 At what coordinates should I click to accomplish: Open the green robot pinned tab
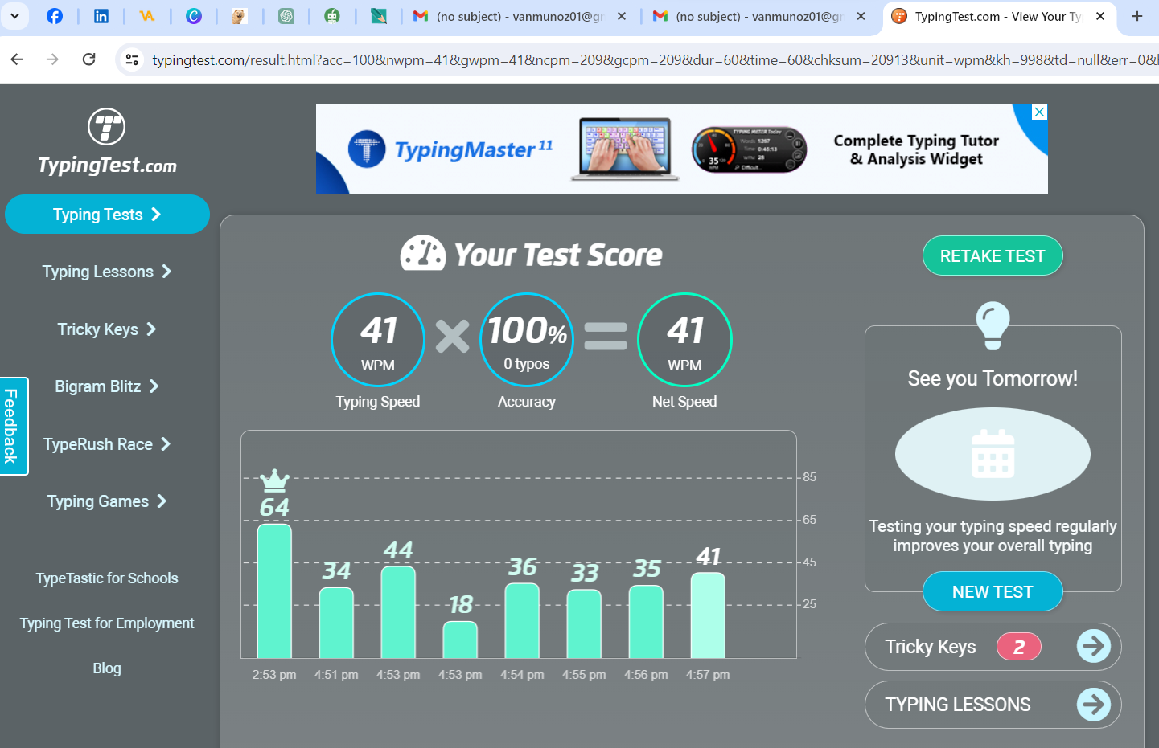[332, 16]
